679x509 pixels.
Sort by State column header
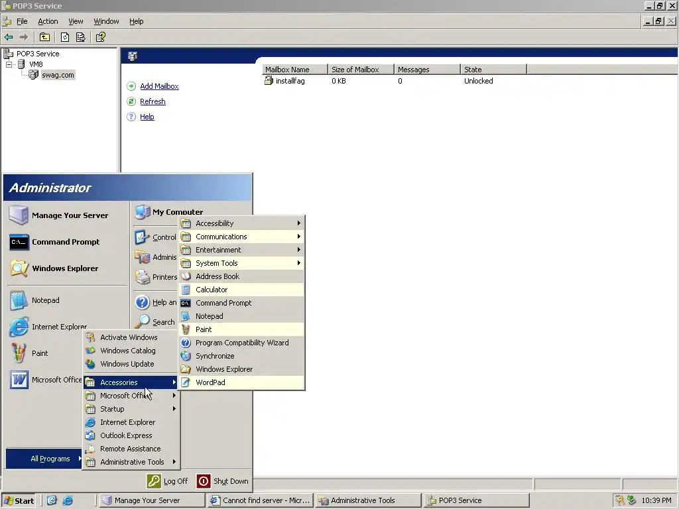493,69
